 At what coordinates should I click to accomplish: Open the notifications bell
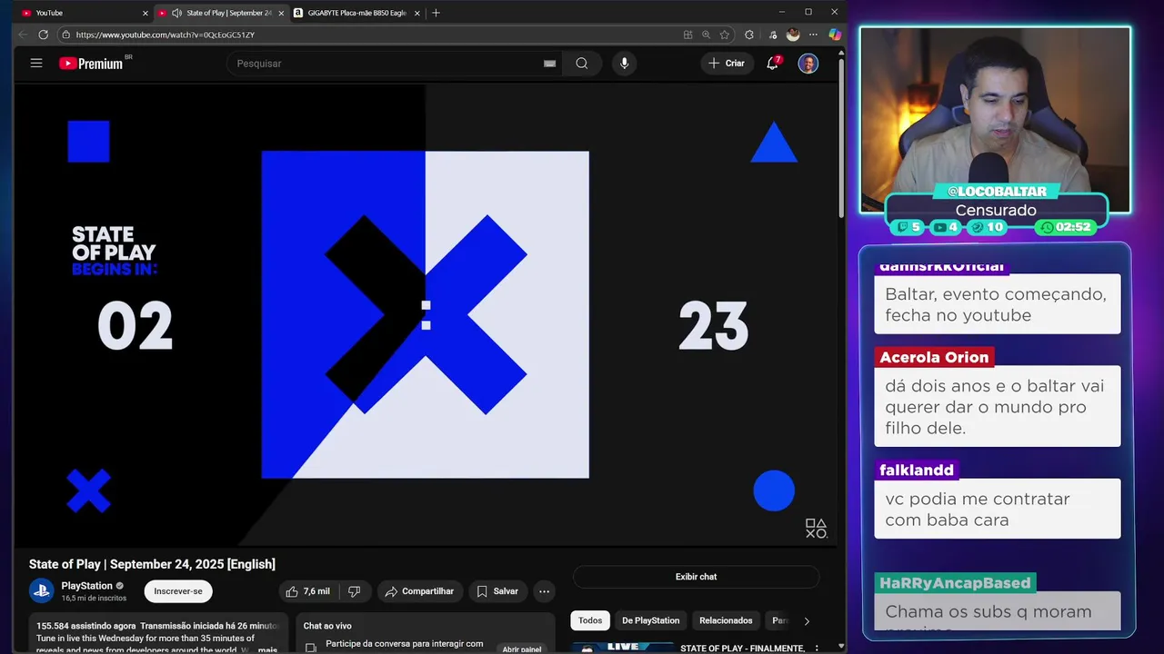click(772, 64)
